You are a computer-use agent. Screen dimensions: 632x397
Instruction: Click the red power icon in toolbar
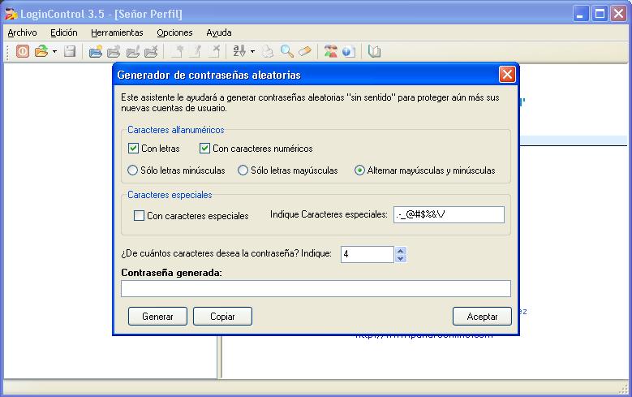point(23,51)
